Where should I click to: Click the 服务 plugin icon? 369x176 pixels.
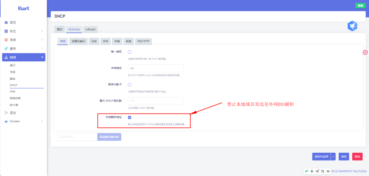click(6, 48)
